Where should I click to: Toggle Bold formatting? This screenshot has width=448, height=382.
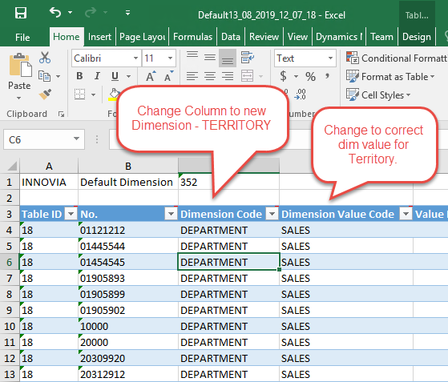tap(79, 76)
